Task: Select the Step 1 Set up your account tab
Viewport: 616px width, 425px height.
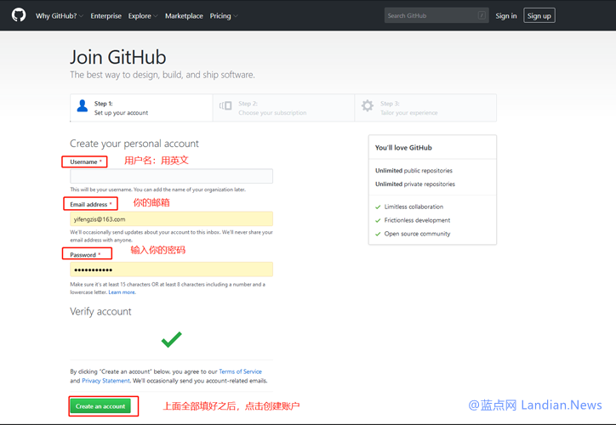Action: click(141, 108)
